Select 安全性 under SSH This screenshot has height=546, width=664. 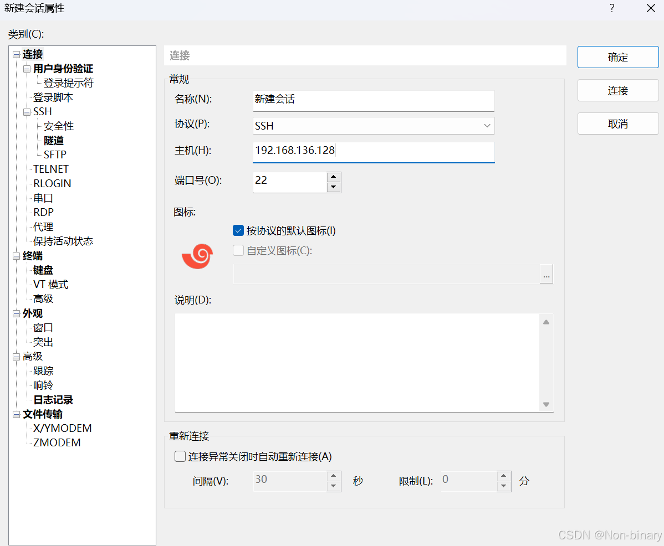click(x=59, y=126)
